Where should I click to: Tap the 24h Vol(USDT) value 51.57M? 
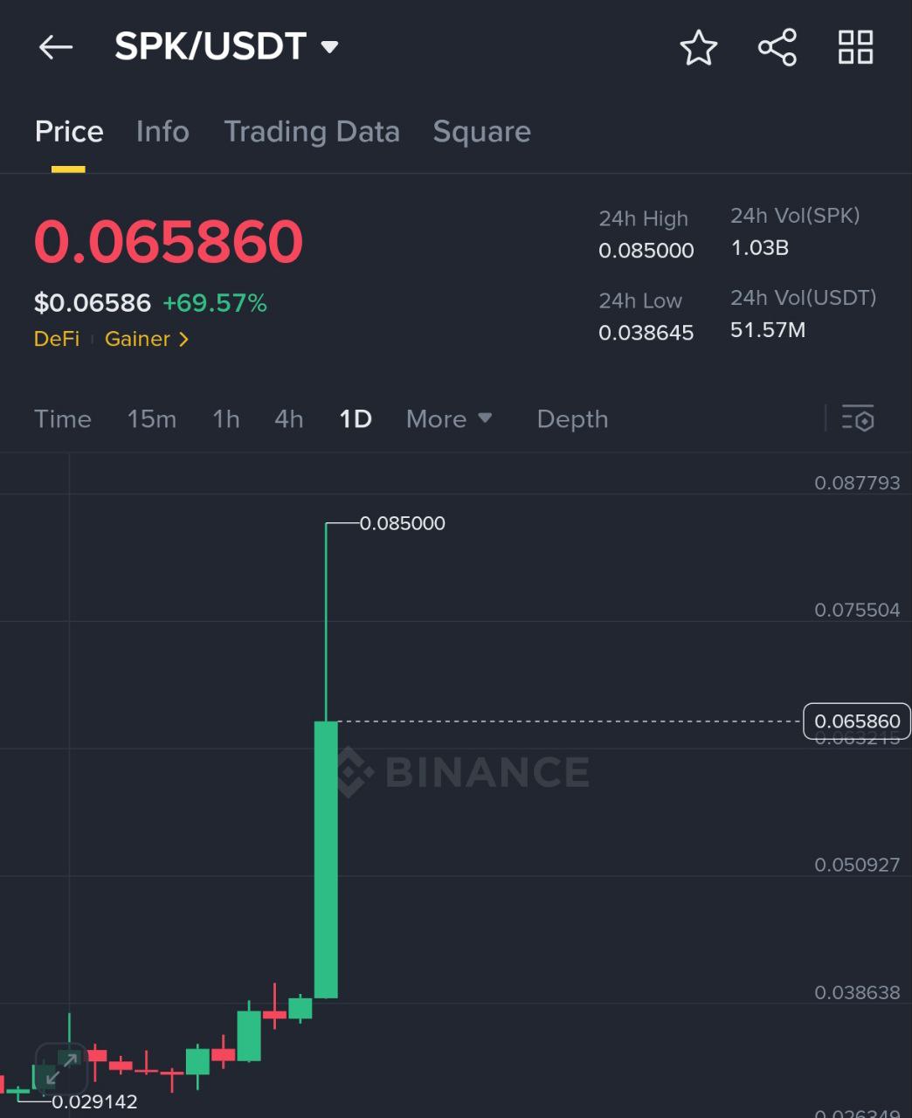(768, 330)
